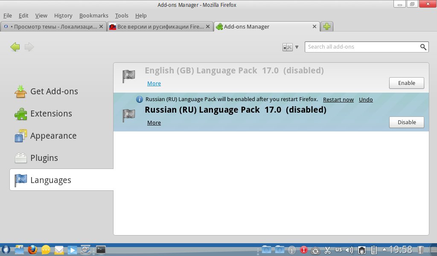Open the Bookmarks menu
Screen dimensions: 437x256
(93, 16)
